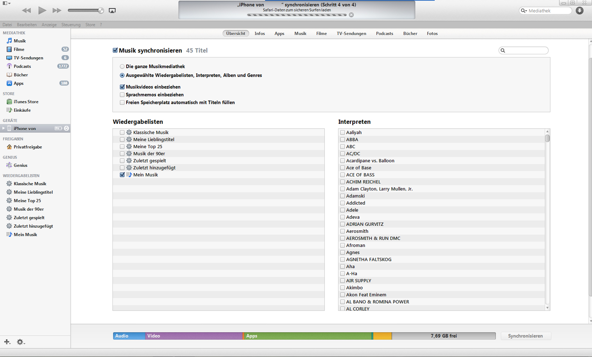Open the Bearbeiten menu
Viewport: 592px width, 357px height.
[x=27, y=25]
